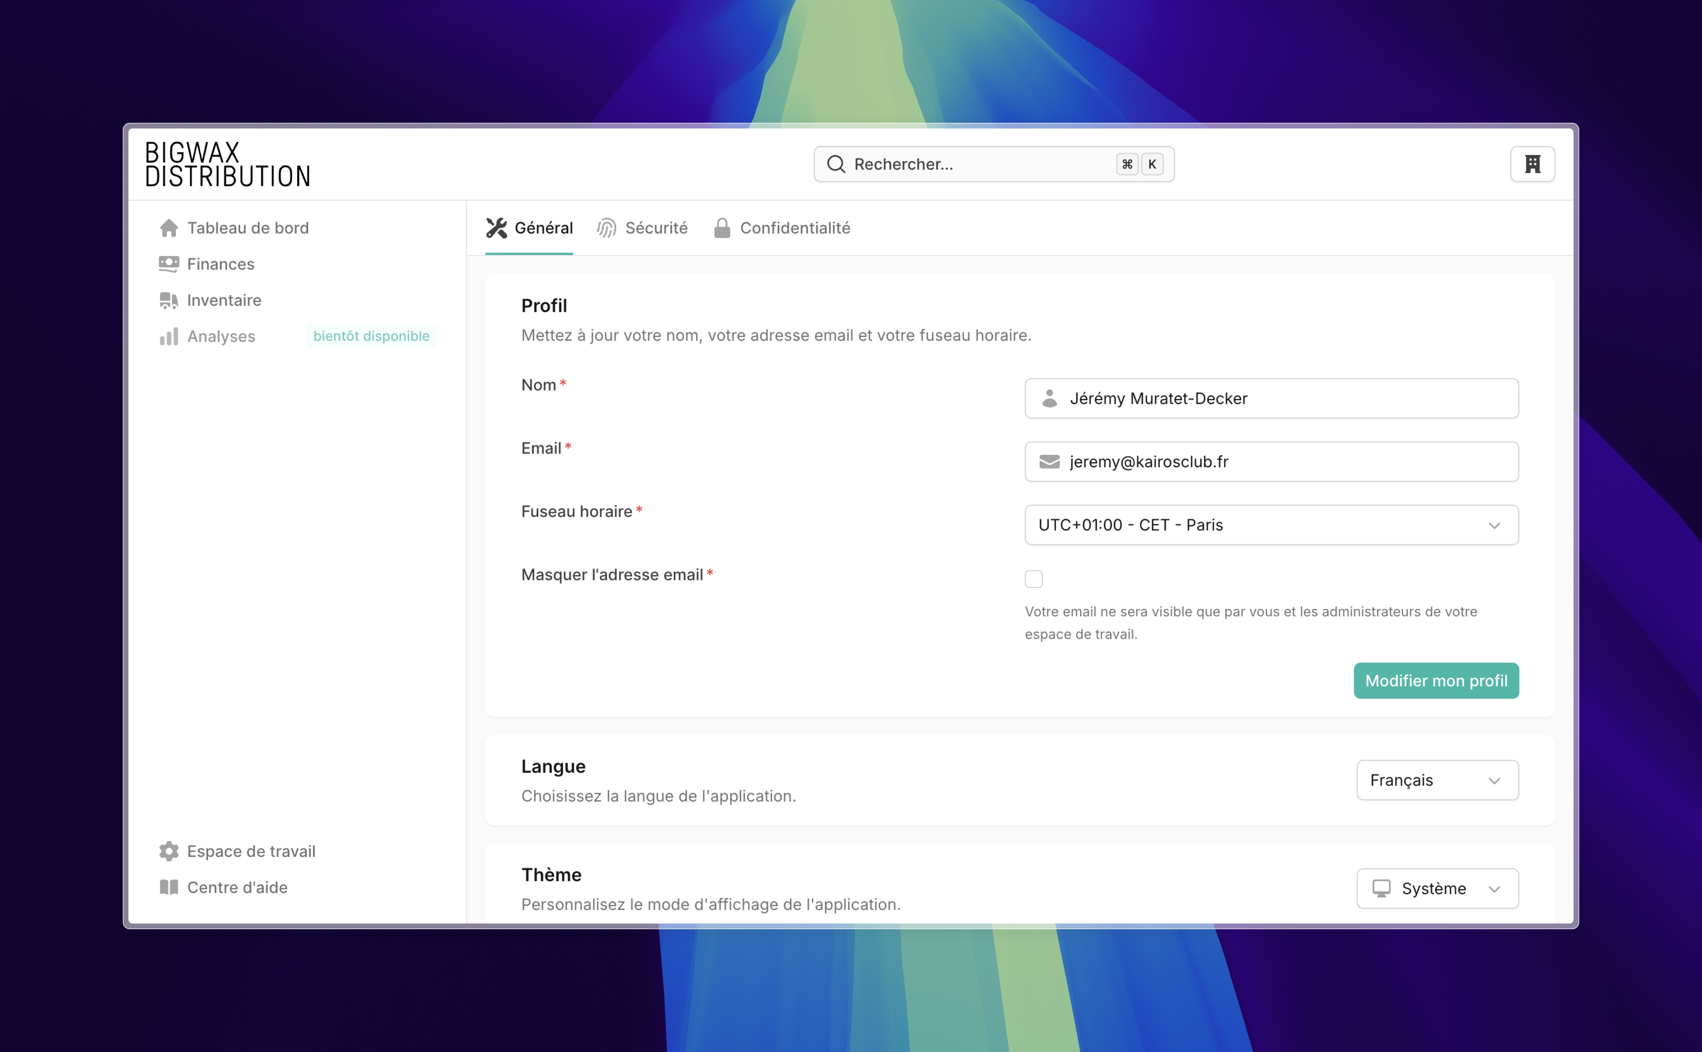Switch to the Général tab

(x=529, y=228)
